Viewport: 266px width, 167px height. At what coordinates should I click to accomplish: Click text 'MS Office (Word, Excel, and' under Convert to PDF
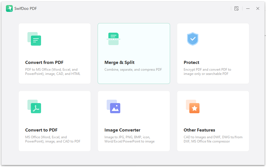pos(46,137)
